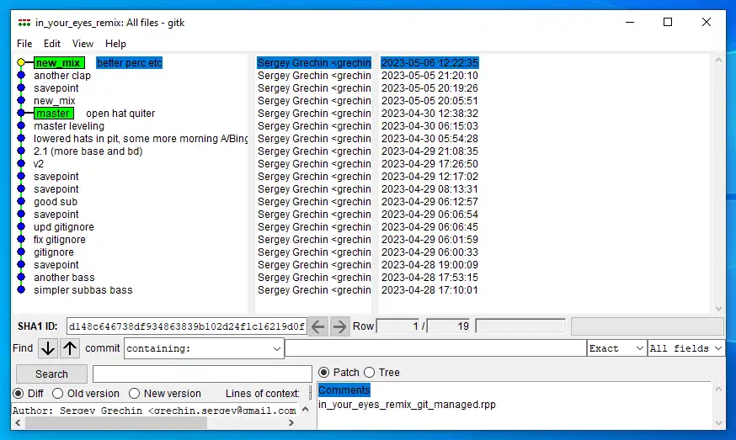Select the 'upd gitignore' commit
The height and width of the screenshot is (440, 736).
pos(64,227)
